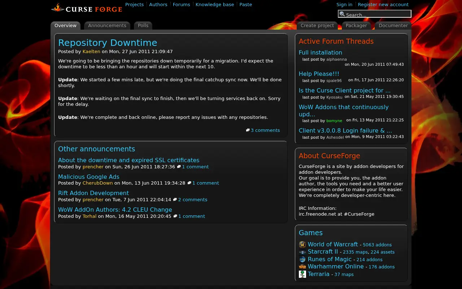
Task: Click the Sign in link
Action: 344,4
